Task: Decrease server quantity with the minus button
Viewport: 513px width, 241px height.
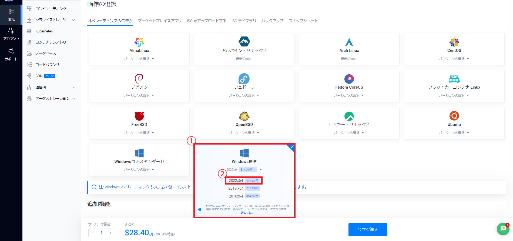Action: coord(93,233)
